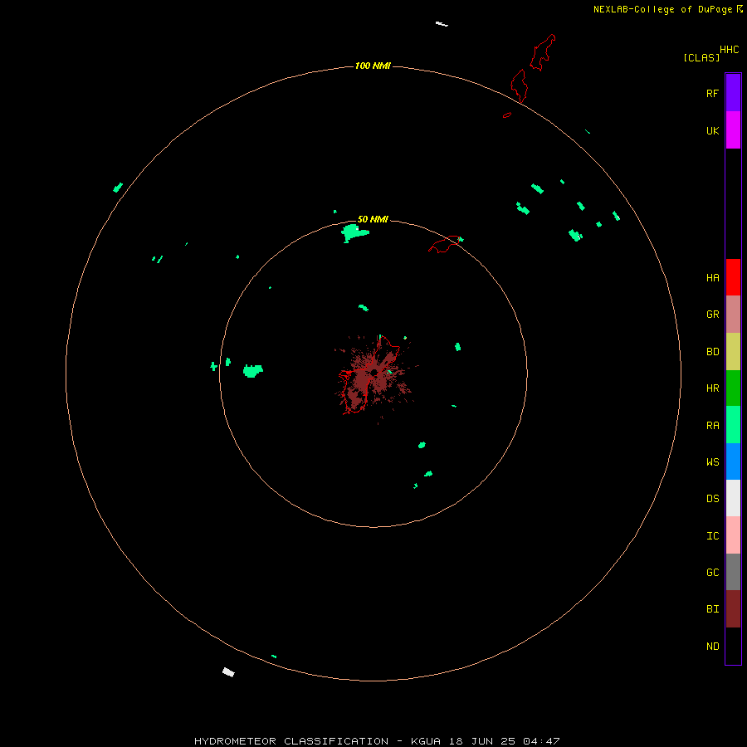Click the DS white legend swatch
This screenshot has width=747, height=747.
pyautogui.click(x=733, y=498)
